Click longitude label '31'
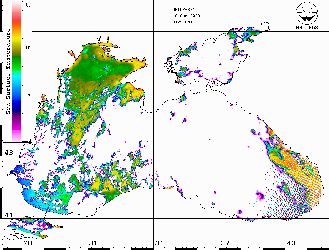Viewport: 329px width, 250px height. tap(93, 243)
